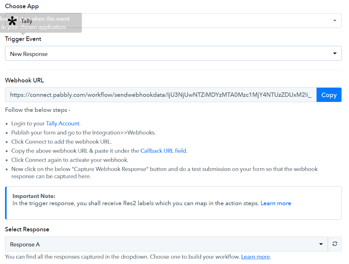349x264 pixels.
Task: Click the Tally asterisk app icon
Action: tap(12, 21)
